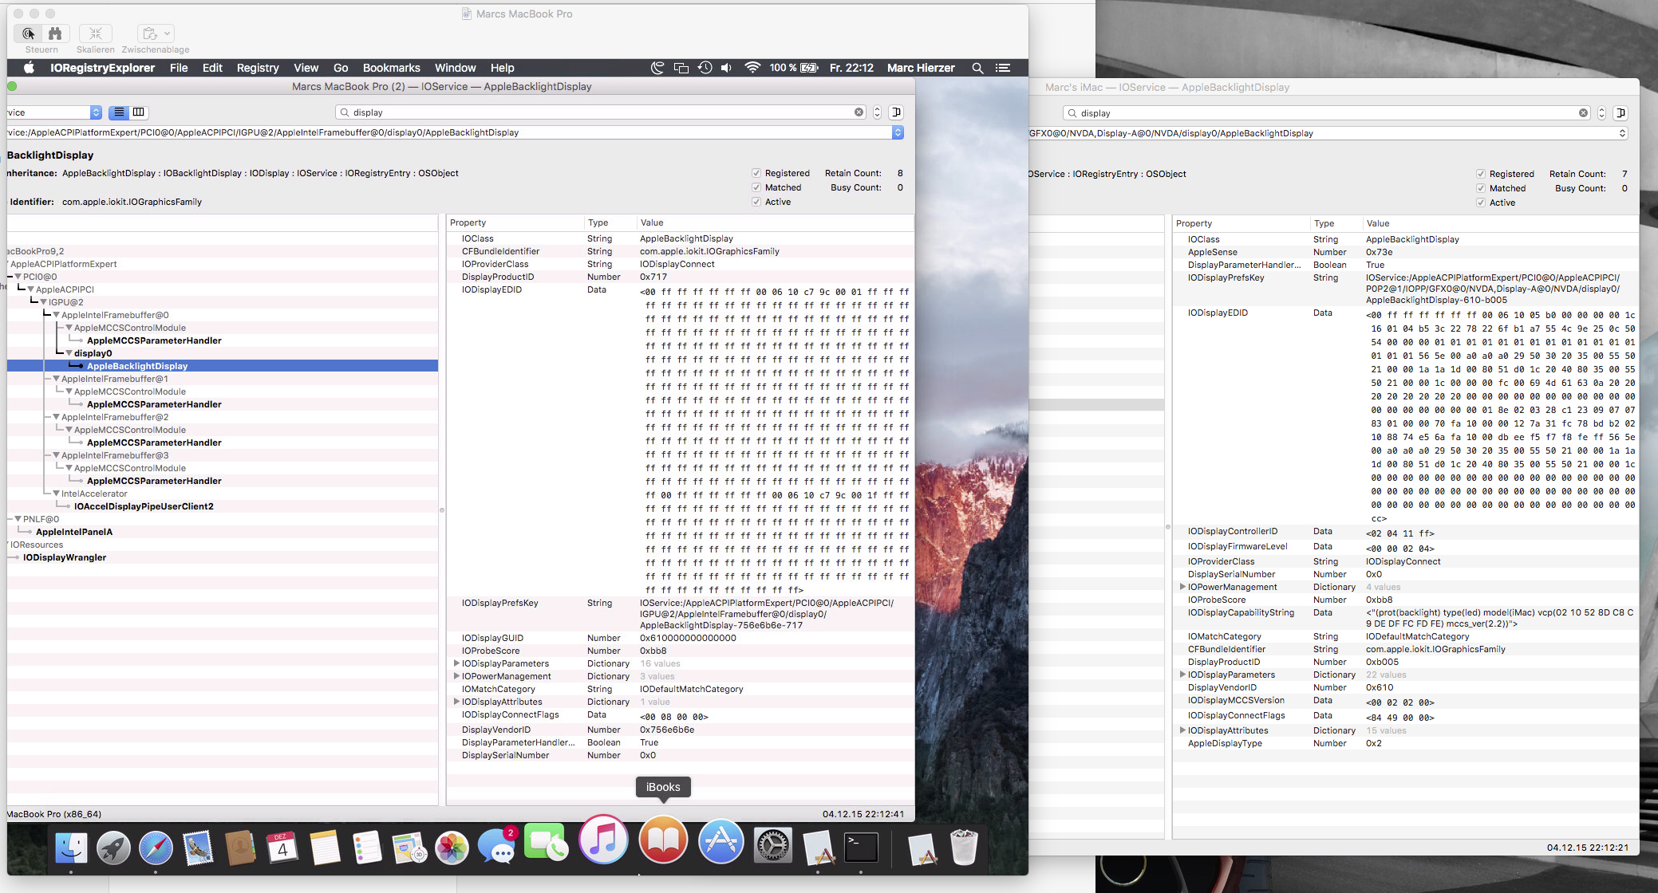This screenshot has height=893, width=1658.
Task: Expand IODisplayParameters in MacBook window
Action: [456, 663]
